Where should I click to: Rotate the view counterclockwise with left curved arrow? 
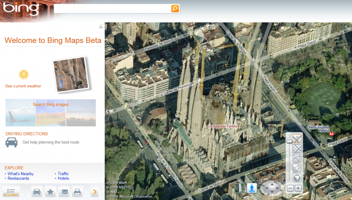coord(262,182)
